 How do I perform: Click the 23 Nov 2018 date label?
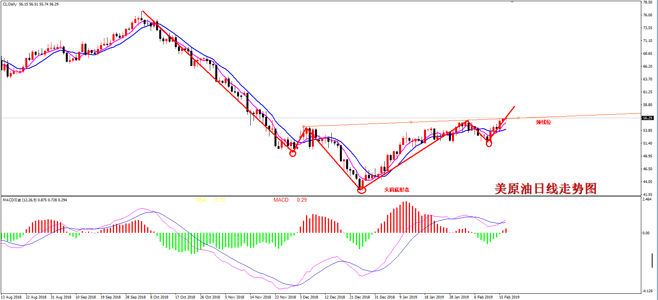[x=285, y=297]
